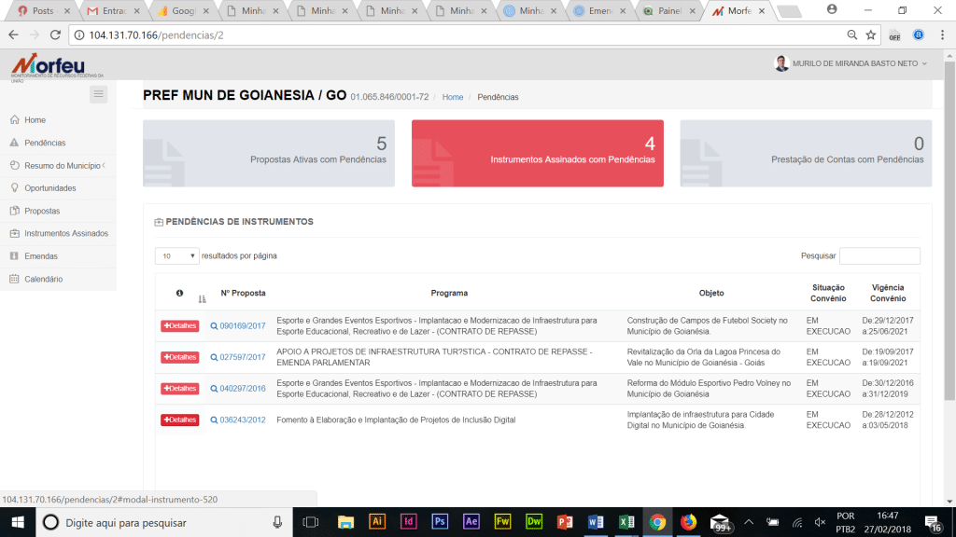
Task: Bookmark page with the star icon
Action: 870,35
